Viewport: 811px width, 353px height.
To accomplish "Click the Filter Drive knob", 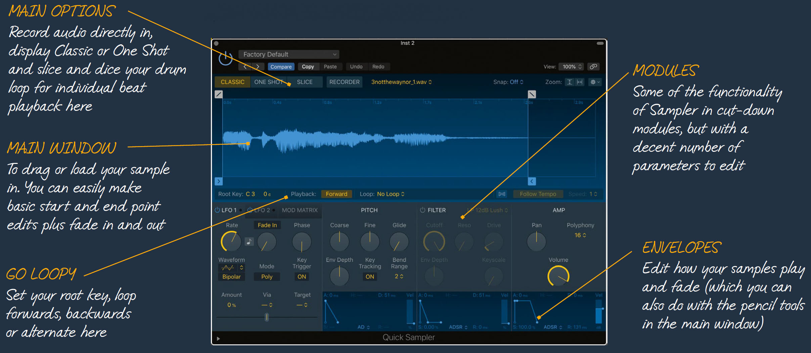I will pyautogui.click(x=494, y=241).
